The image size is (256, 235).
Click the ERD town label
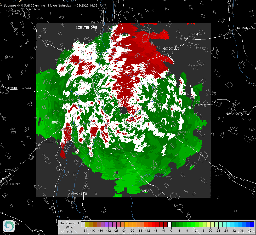click(55, 123)
